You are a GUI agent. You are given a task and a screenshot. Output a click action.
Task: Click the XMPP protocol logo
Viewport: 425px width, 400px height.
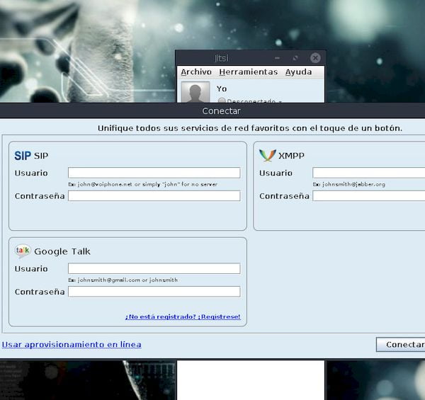[x=268, y=156]
